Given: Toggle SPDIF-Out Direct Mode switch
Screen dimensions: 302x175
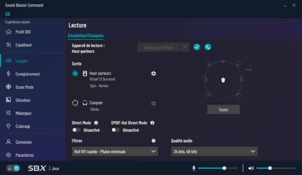Looking at the screenshot, I should pos(116,130).
